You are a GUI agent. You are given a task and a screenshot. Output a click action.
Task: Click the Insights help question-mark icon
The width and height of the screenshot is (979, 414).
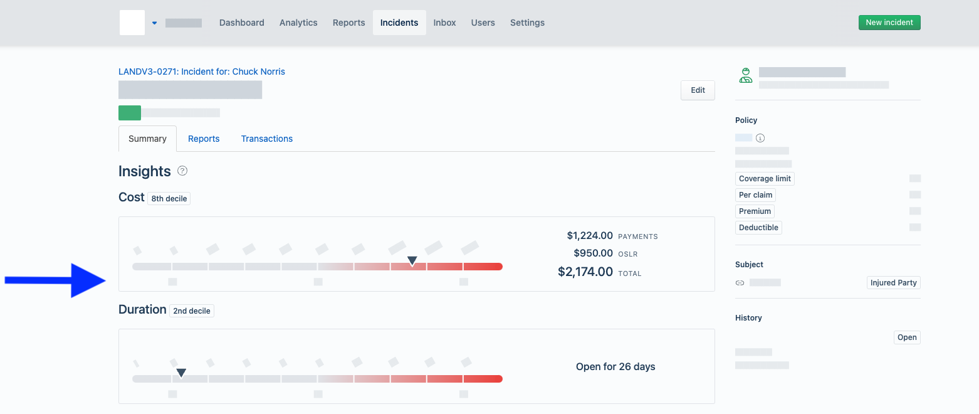click(x=182, y=171)
